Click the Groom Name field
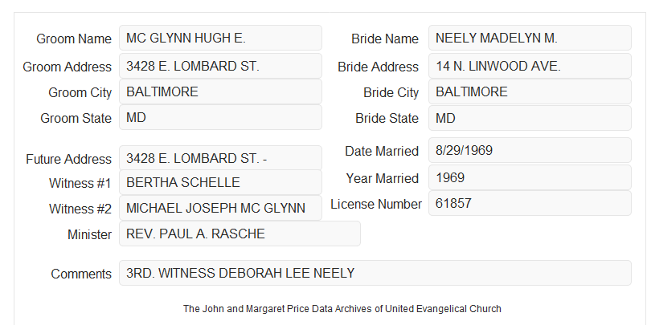 coord(220,38)
